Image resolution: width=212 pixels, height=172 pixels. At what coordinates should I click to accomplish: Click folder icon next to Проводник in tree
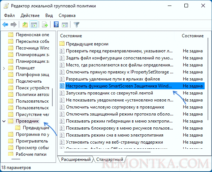coord(11,121)
